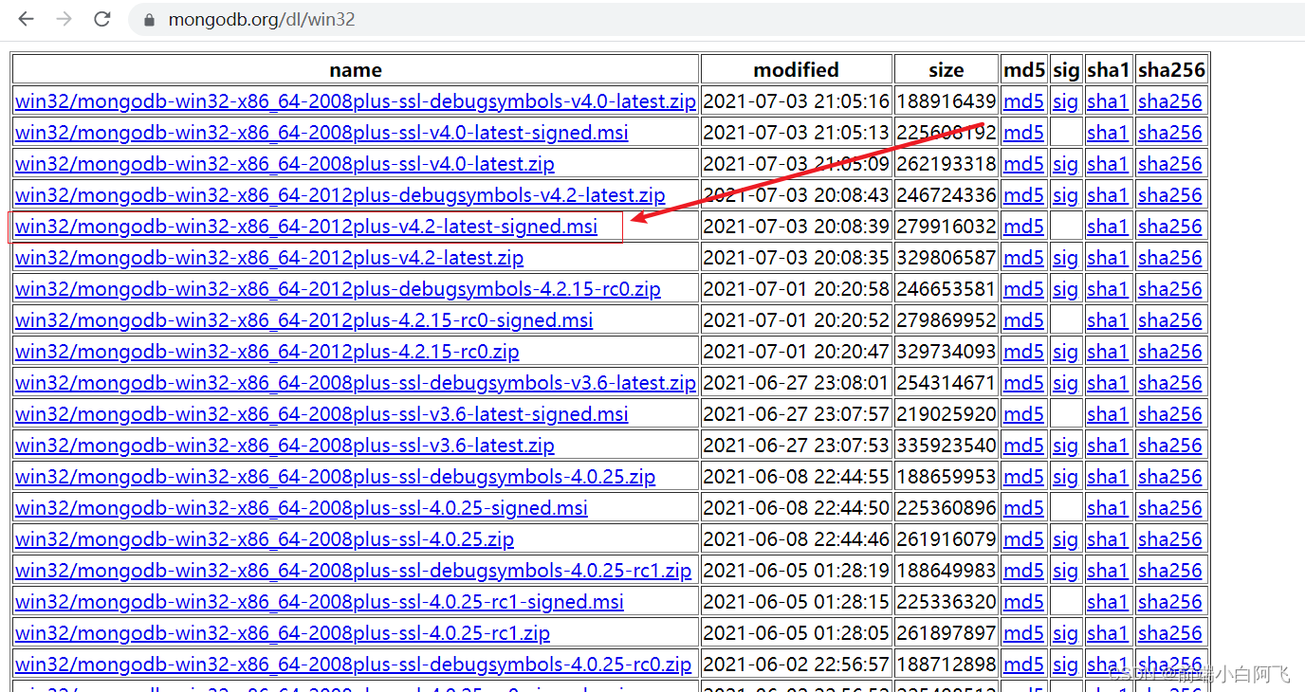Image resolution: width=1305 pixels, height=692 pixels.
Task: Open mongodb-win32-x86_64-2012plus-v4.2-latest-signed.msi link
Action: 306,227
